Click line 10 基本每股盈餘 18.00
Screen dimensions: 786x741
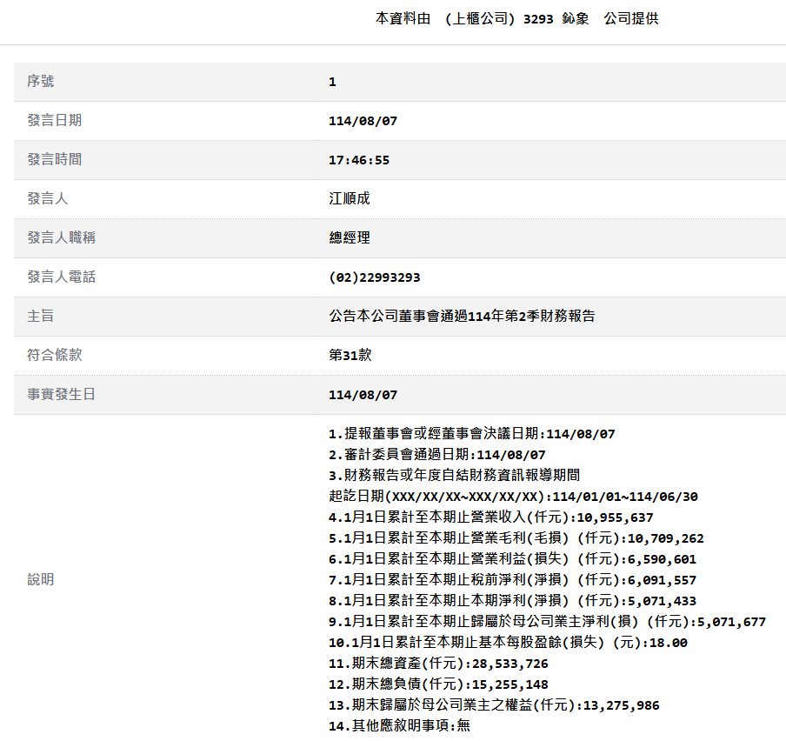tap(509, 642)
